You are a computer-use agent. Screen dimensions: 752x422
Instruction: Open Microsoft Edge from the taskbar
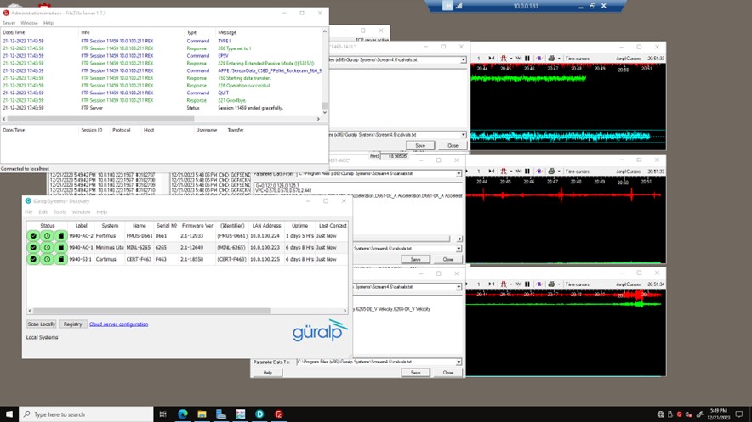(183, 414)
